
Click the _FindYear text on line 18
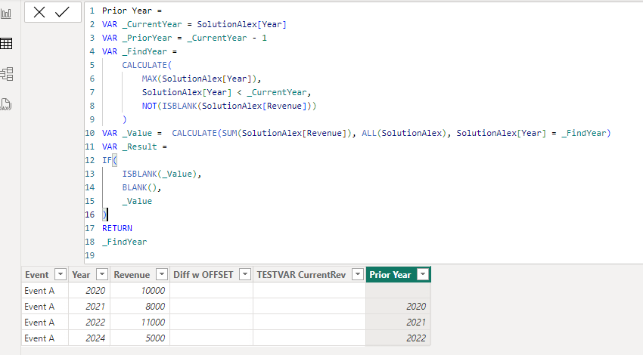click(124, 242)
